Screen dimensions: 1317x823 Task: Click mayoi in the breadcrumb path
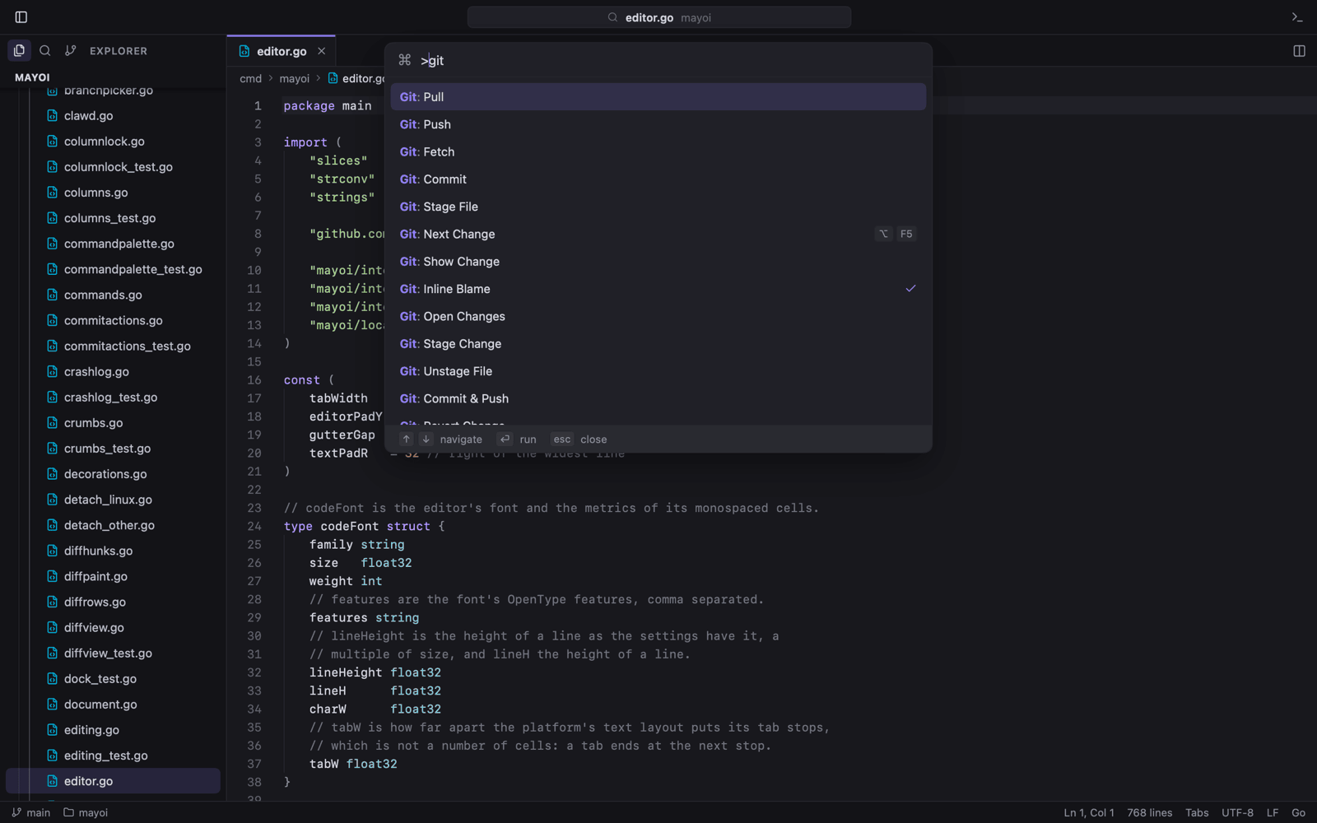(294, 79)
